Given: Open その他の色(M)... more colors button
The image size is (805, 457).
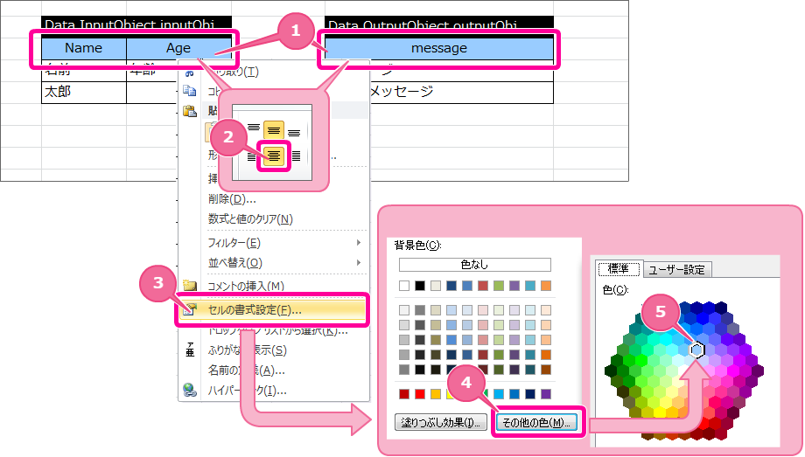Looking at the screenshot, I should click(536, 423).
